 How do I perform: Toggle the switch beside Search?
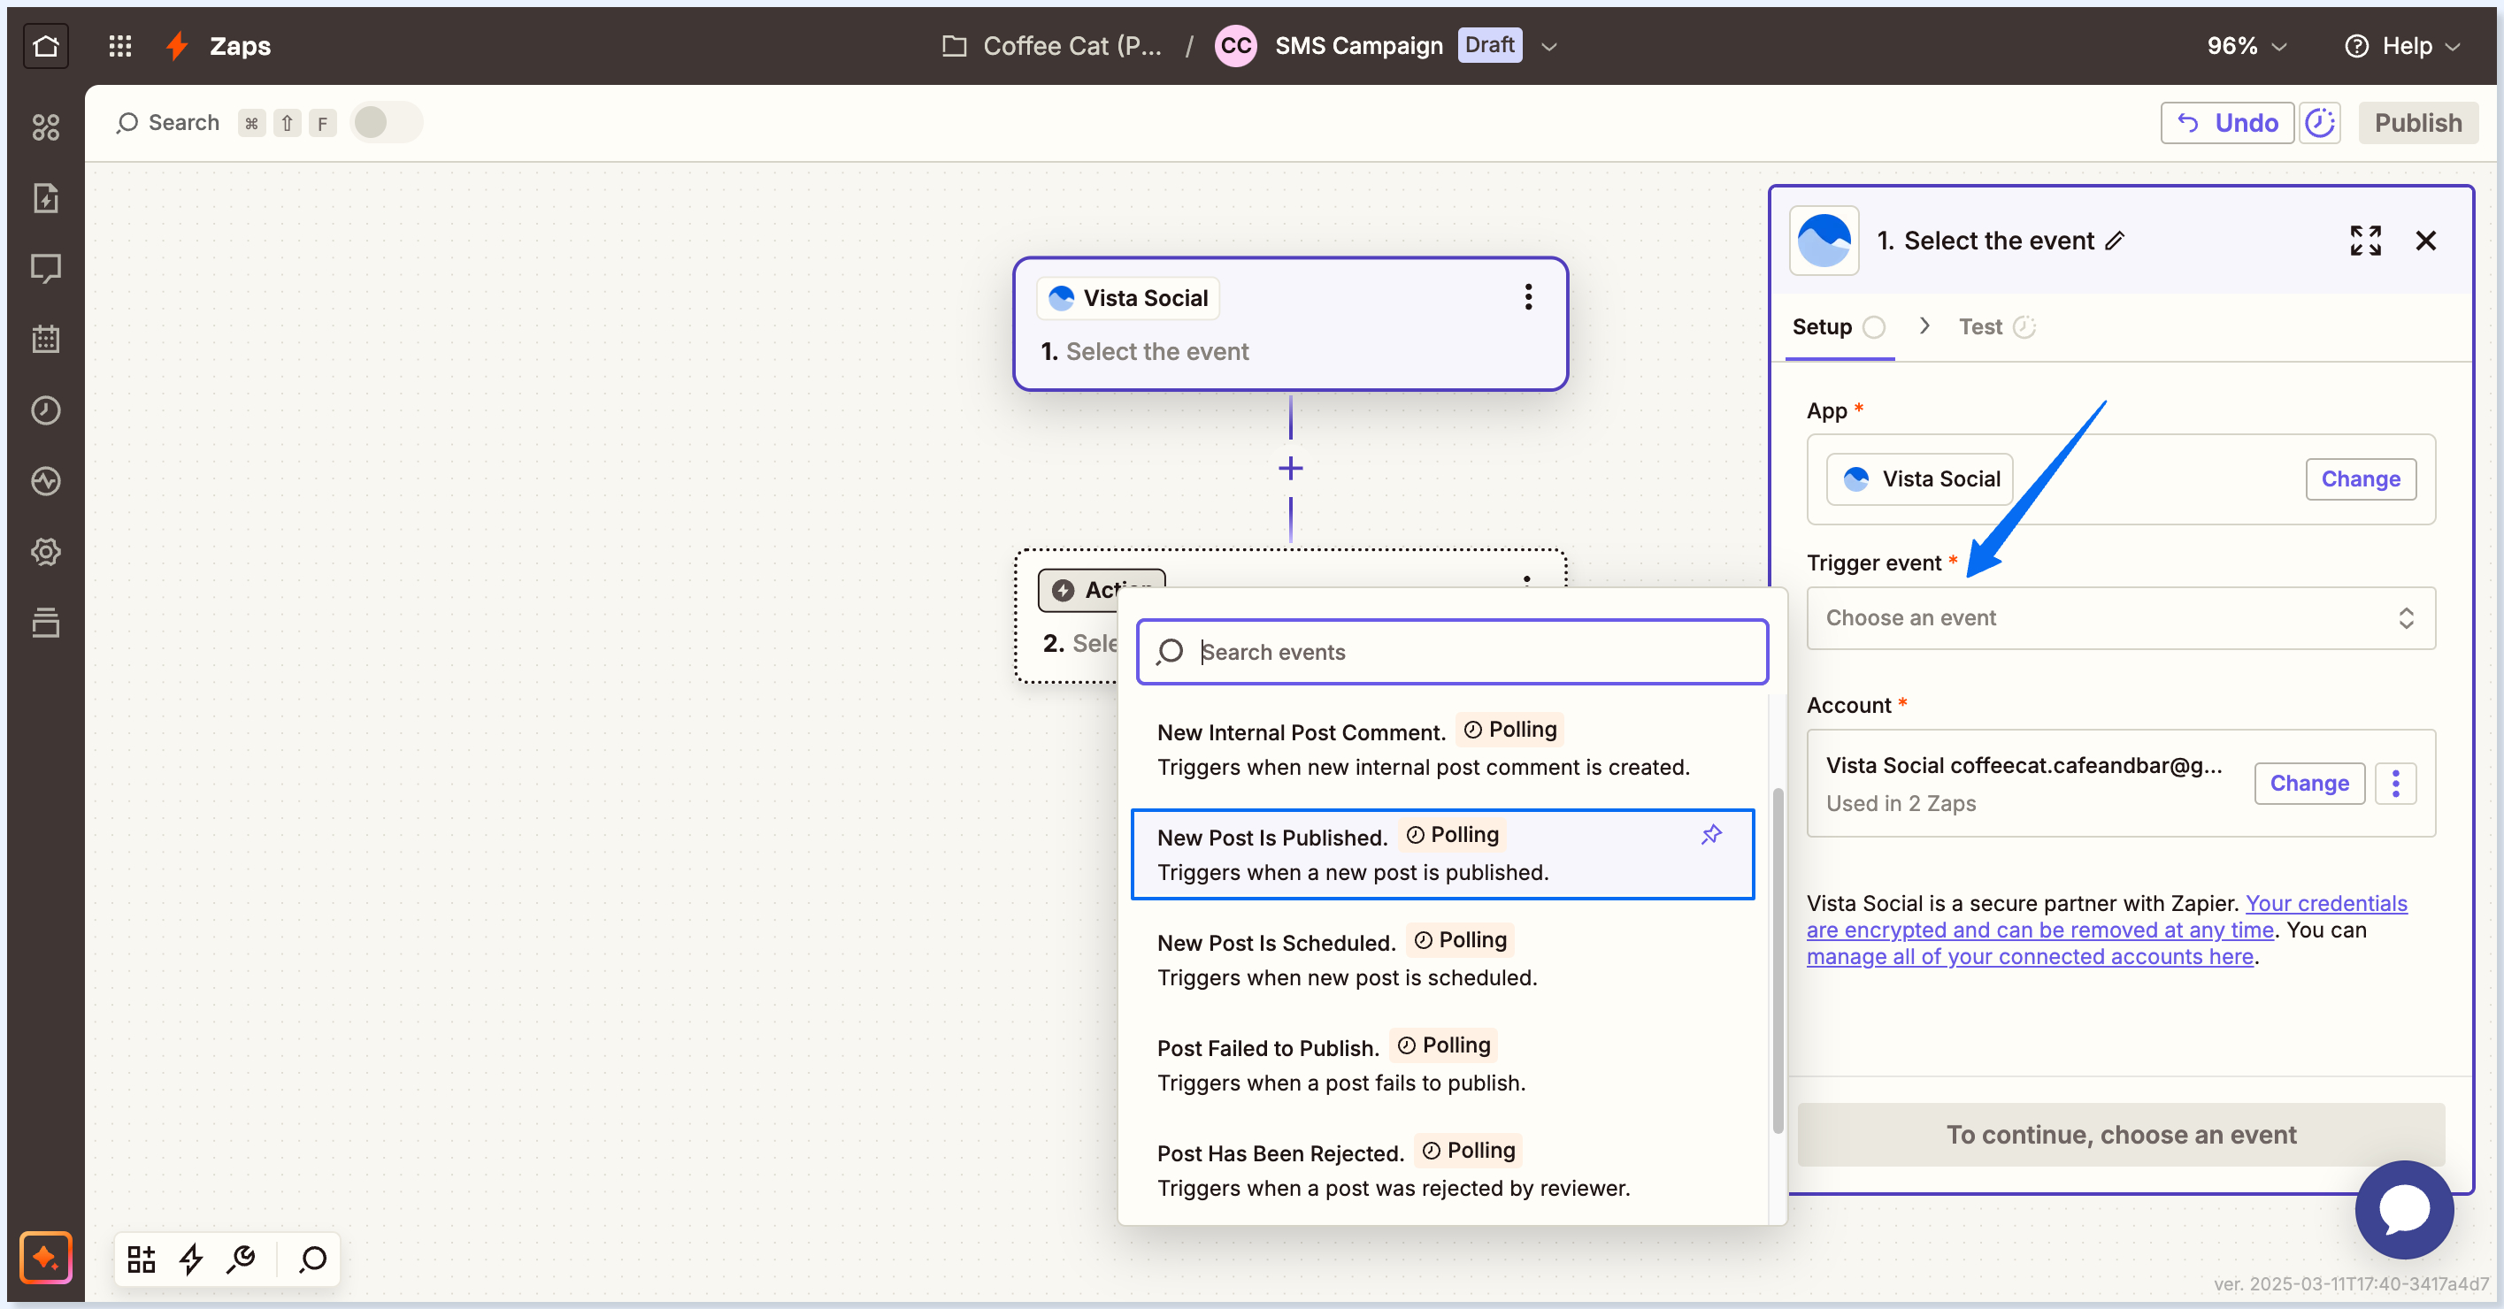pos(386,122)
